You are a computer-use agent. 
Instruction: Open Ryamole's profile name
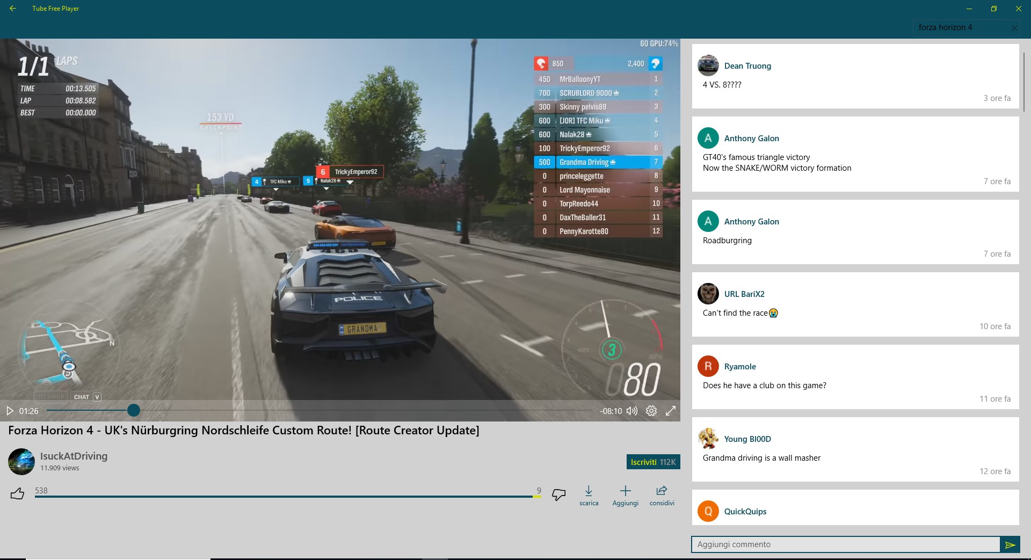coord(740,367)
